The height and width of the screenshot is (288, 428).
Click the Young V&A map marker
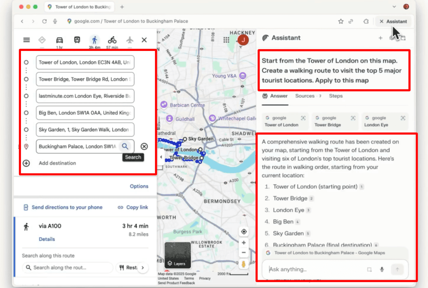point(242,76)
